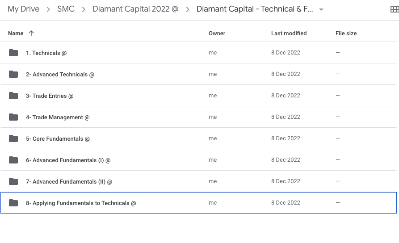Select the 6- Advanced Fundamentals (I) @ name
Viewport: 399px width, 243px height.
tap(68, 160)
